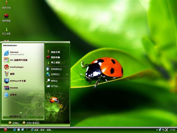Image resolution: width=177 pixels, height=133 pixels.
Task: Open 我的文档 in the Start menu right pane
Action: pyautogui.click(x=57, y=52)
